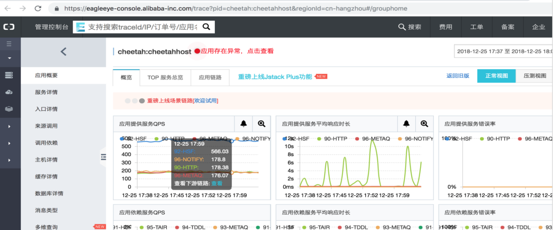The image size is (553, 230).
Task: Zoom into the 应用提供服务平均响应时长 chart
Action: (x=424, y=124)
